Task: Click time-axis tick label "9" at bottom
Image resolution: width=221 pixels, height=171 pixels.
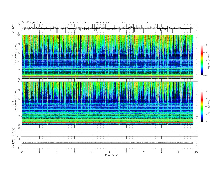Action: pyautogui.click(x=179, y=152)
